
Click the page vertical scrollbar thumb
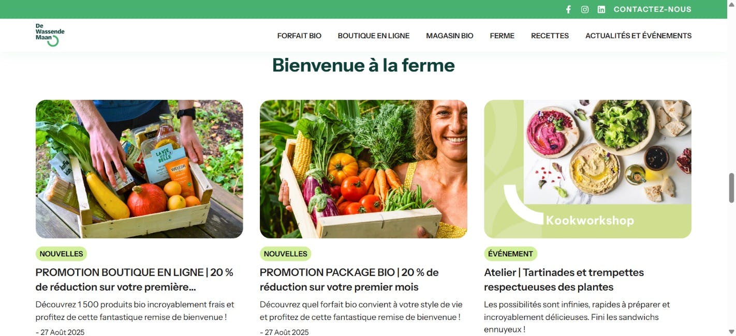coord(731,188)
